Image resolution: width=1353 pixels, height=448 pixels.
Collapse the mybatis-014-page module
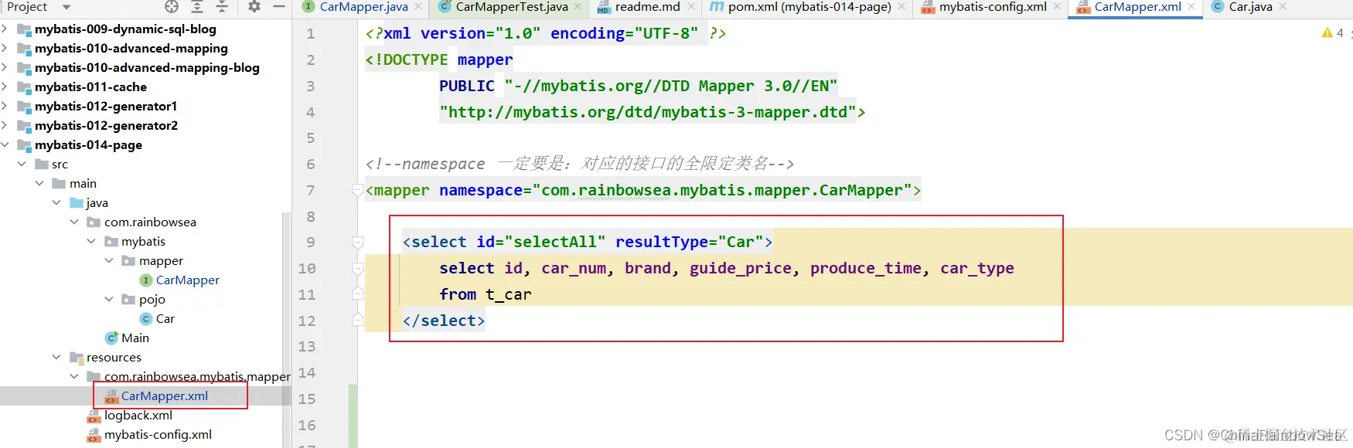point(5,145)
